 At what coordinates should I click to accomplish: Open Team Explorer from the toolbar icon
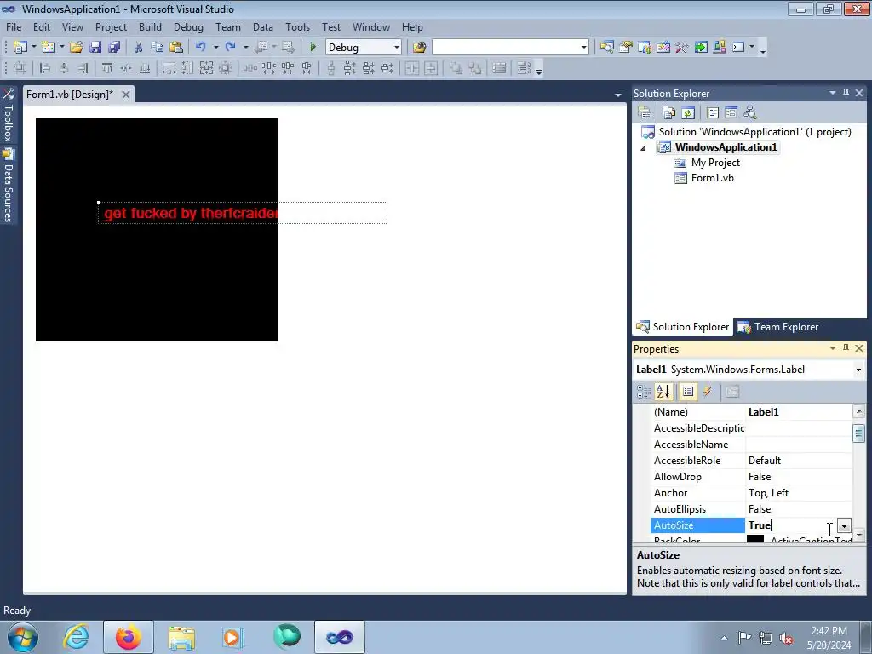tap(645, 48)
